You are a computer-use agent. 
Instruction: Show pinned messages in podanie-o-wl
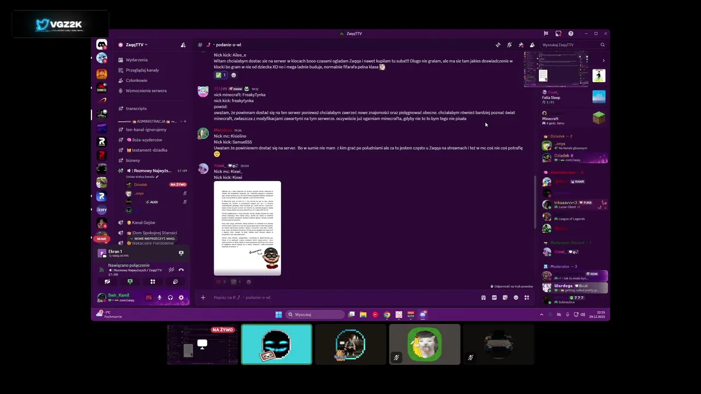(521, 45)
